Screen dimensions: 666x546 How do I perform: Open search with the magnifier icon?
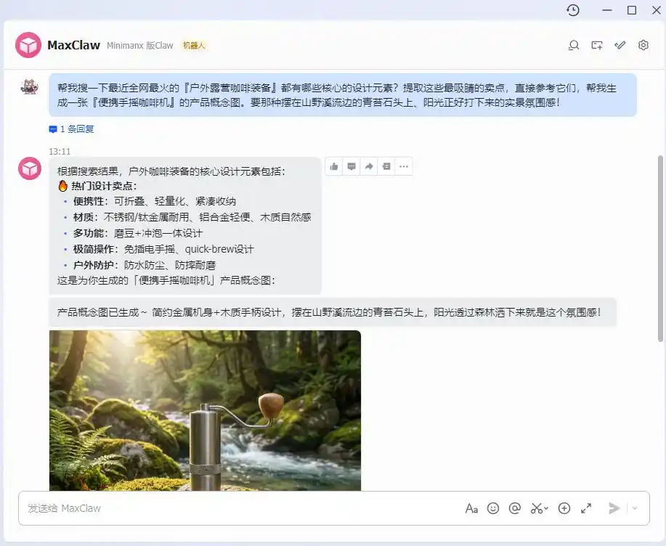[574, 45]
